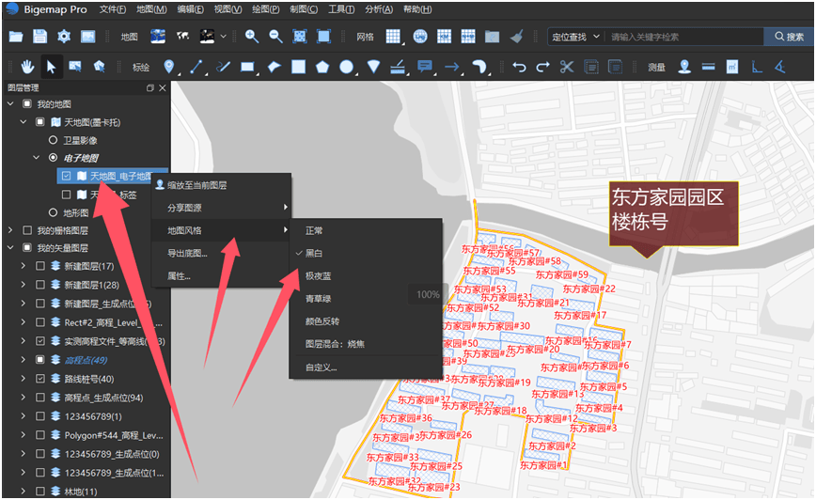
Task: Toggle checkbox of 我的栅格图层
Action: point(27,230)
